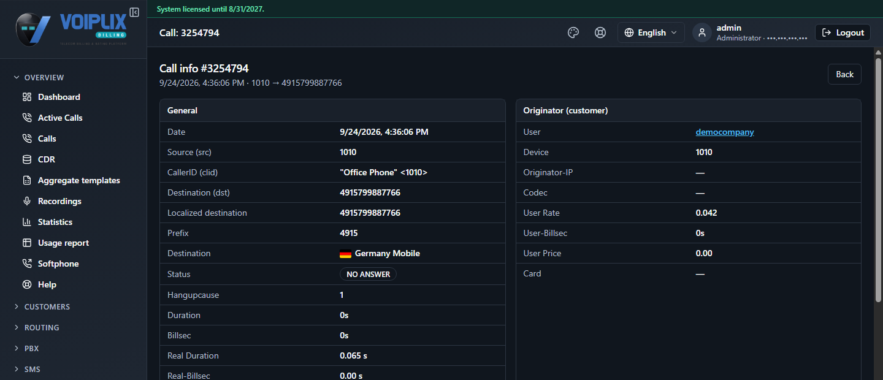Click the call subtitle with date and route
The image size is (883, 380).
[251, 83]
